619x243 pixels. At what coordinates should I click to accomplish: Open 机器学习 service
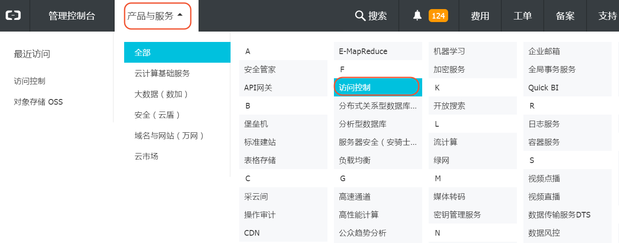pos(473,51)
